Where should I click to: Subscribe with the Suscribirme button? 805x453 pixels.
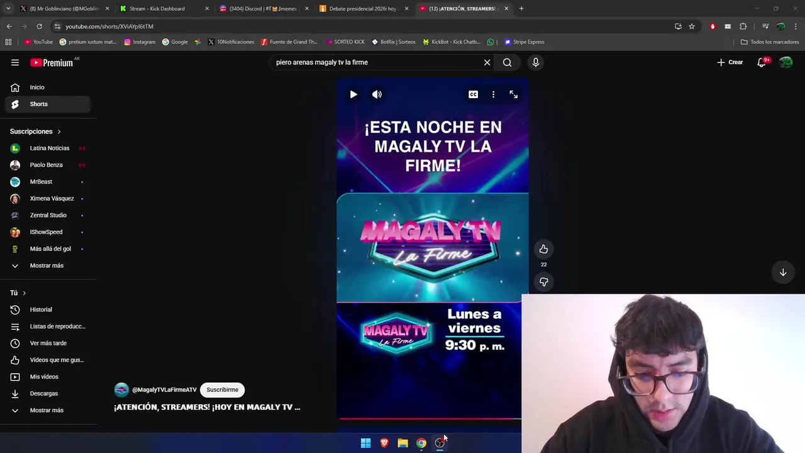pos(222,389)
